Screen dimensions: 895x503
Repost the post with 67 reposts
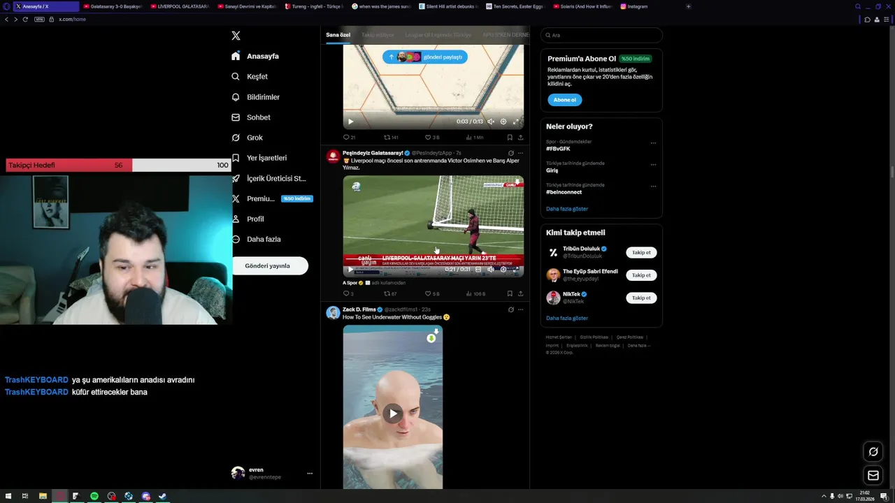[x=391, y=294]
